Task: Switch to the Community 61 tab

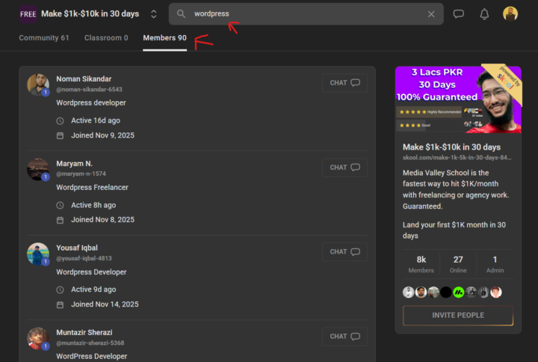Action: pos(44,37)
